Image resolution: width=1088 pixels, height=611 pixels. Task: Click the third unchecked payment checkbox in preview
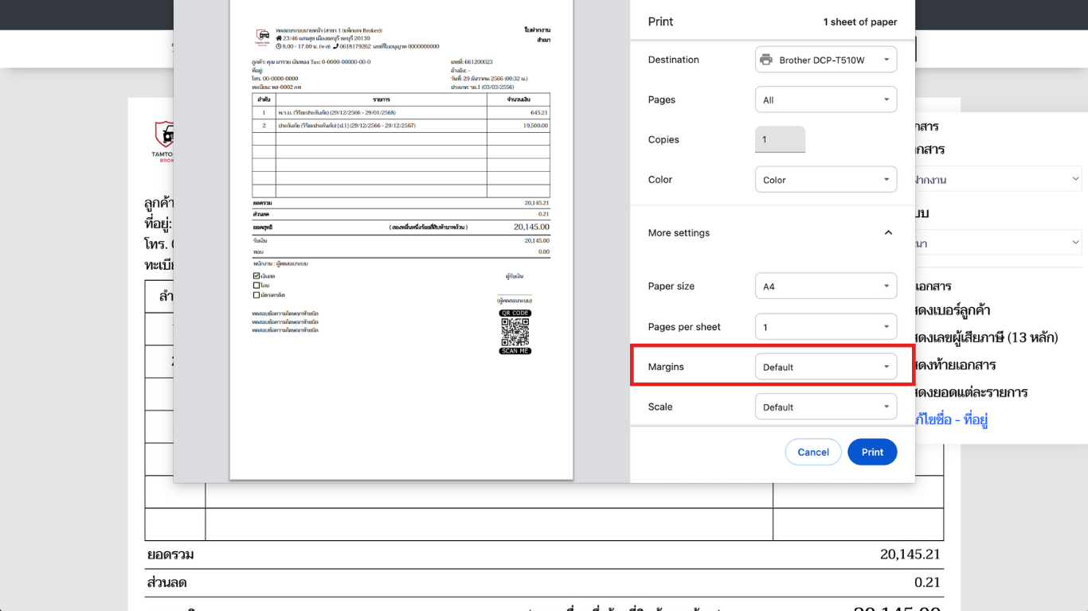tap(256, 294)
